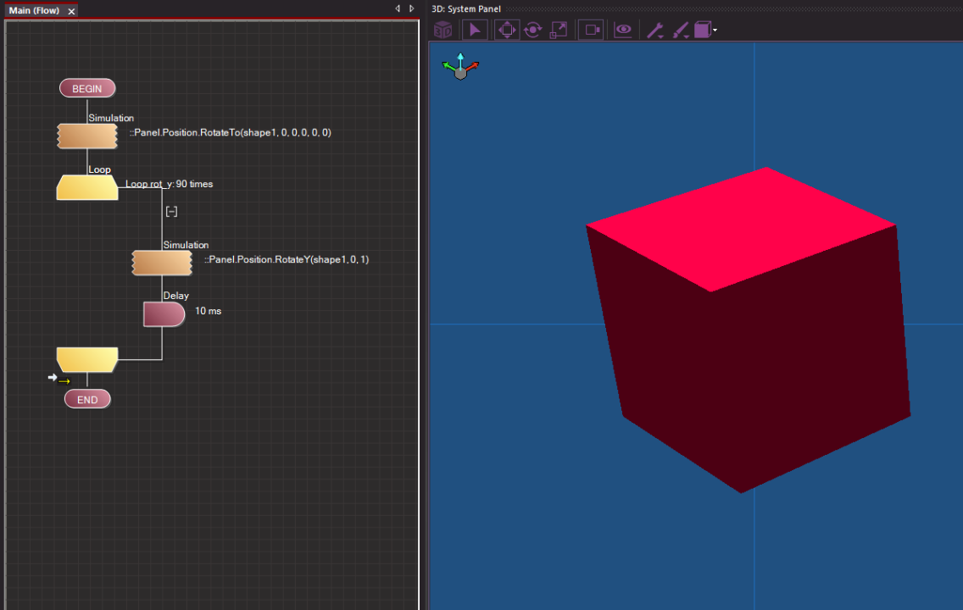Click the material cube icon
963x610 pixels.
click(x=704, y=28)
